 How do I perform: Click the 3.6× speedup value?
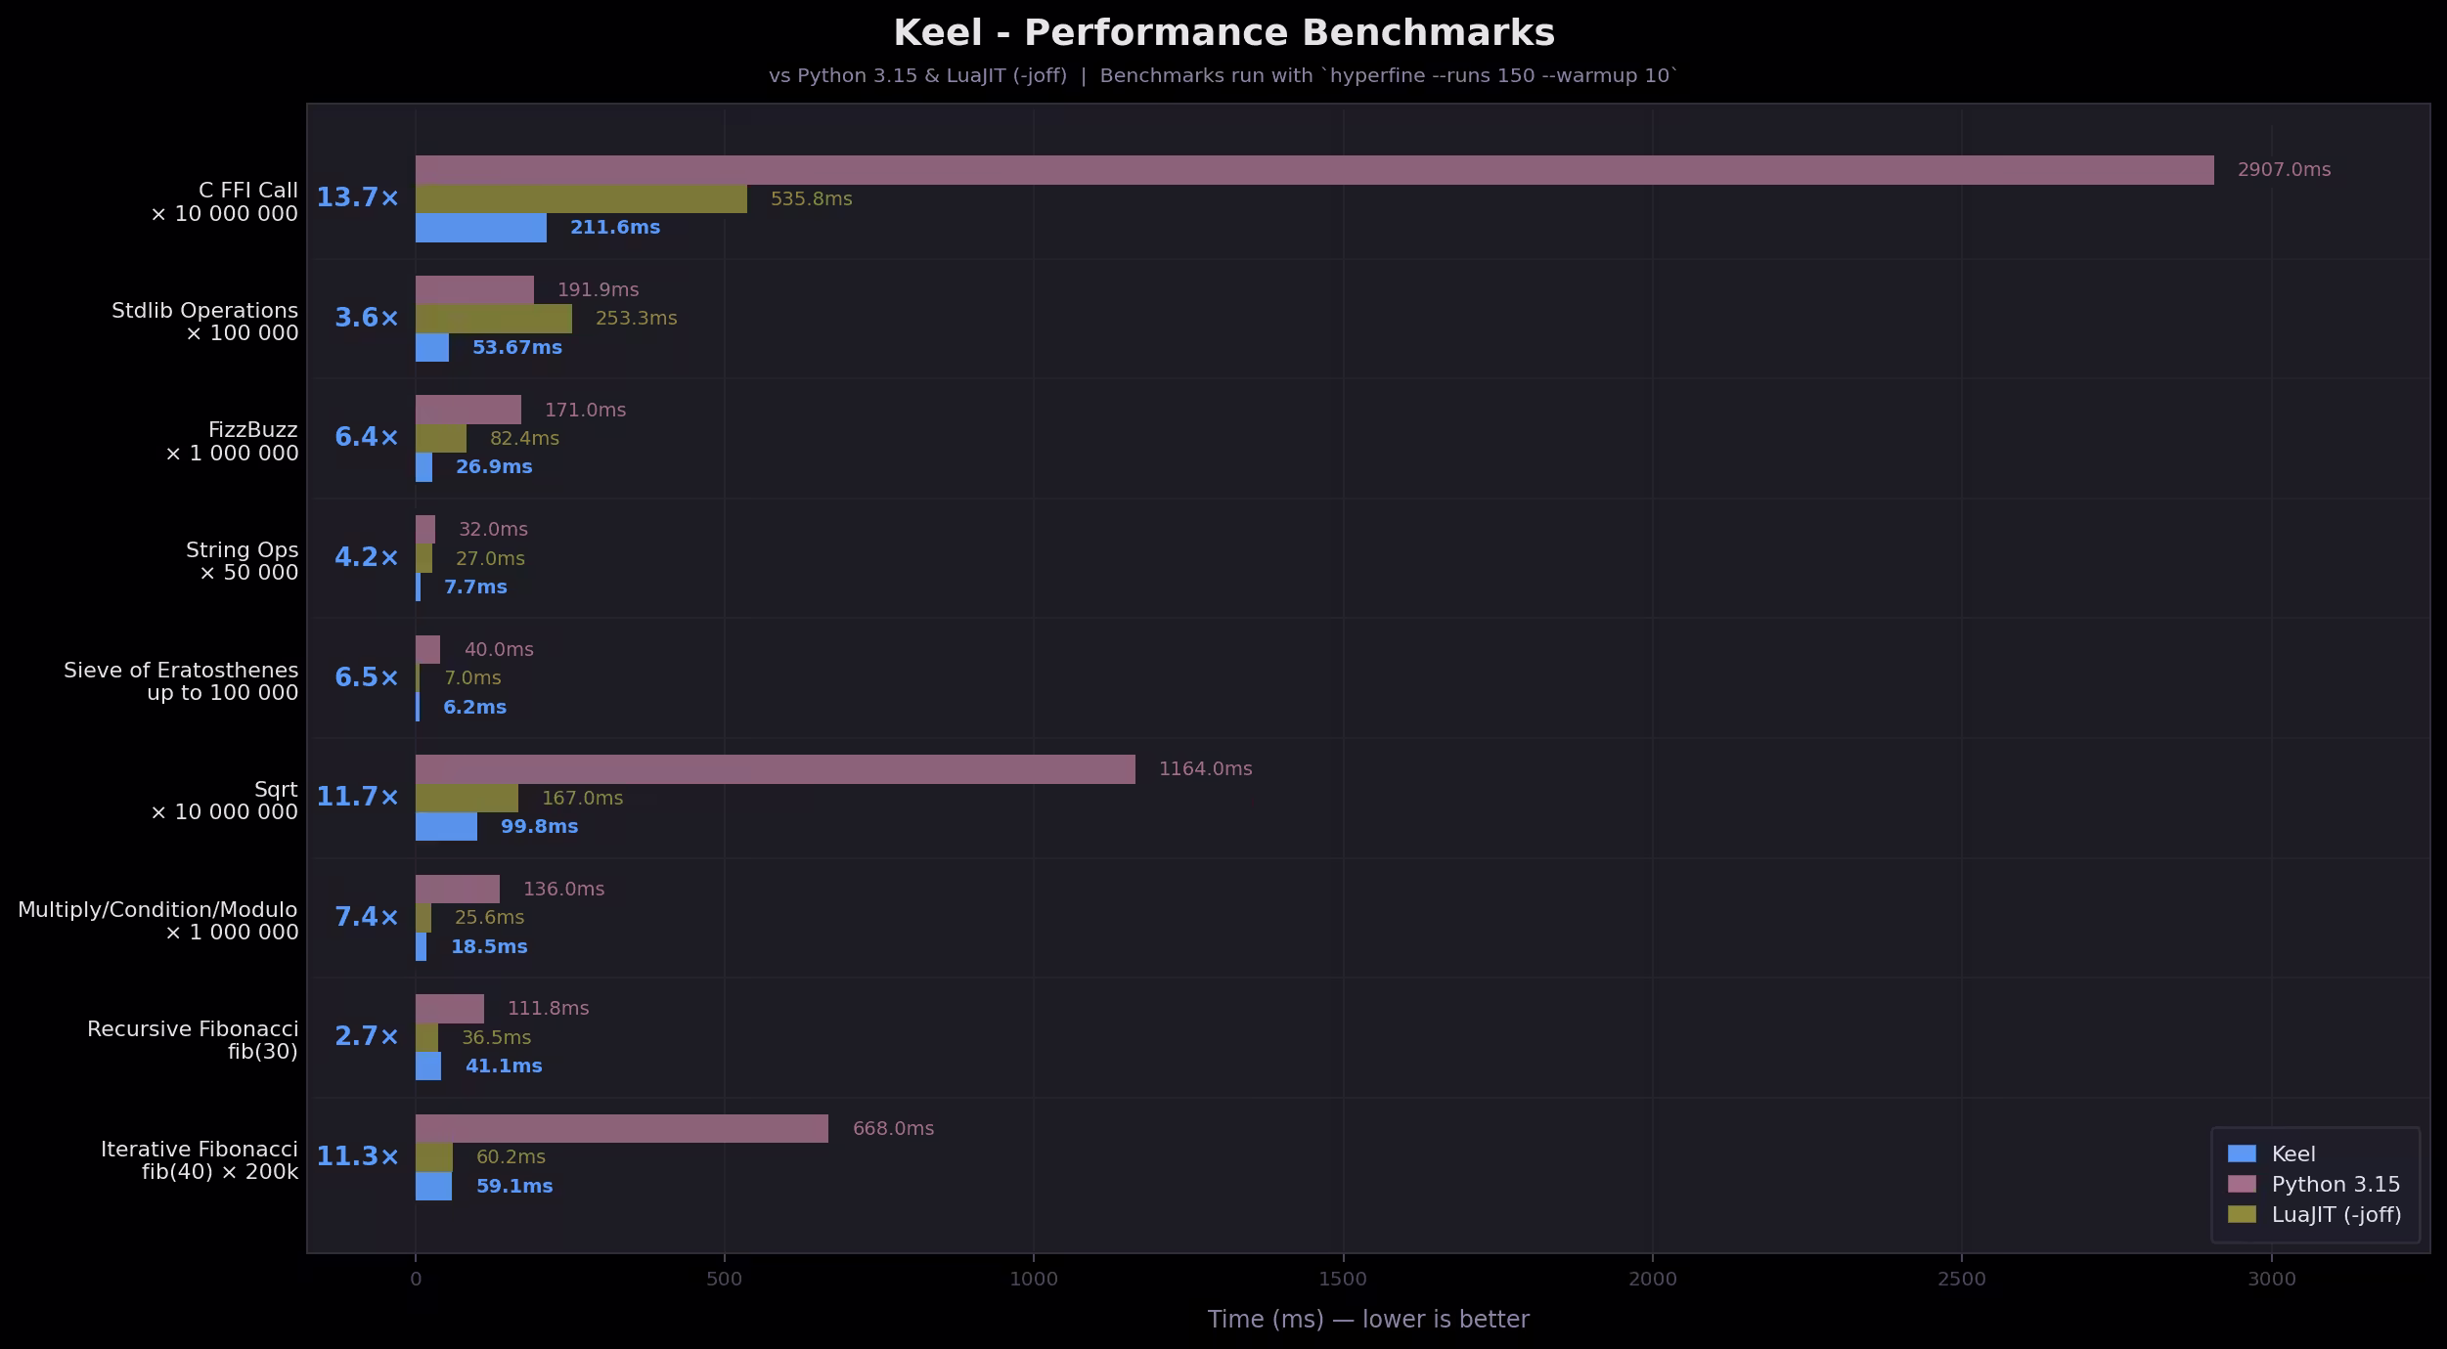coord(367,318)
